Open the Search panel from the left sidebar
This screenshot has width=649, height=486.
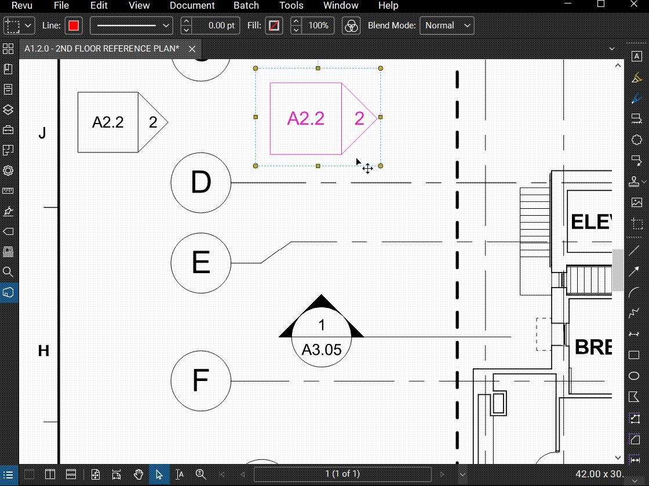(x=8, y=271)
